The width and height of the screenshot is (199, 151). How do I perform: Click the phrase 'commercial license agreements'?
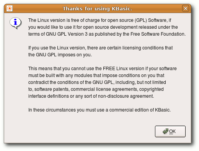pyautogui.click(x=104, y=89)
